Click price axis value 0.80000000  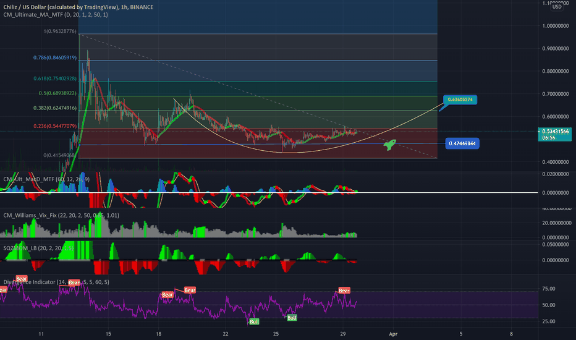[556, 71]
